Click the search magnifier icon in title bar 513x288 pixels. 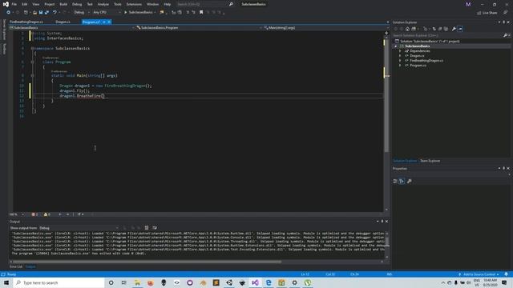tap(231, 4)
